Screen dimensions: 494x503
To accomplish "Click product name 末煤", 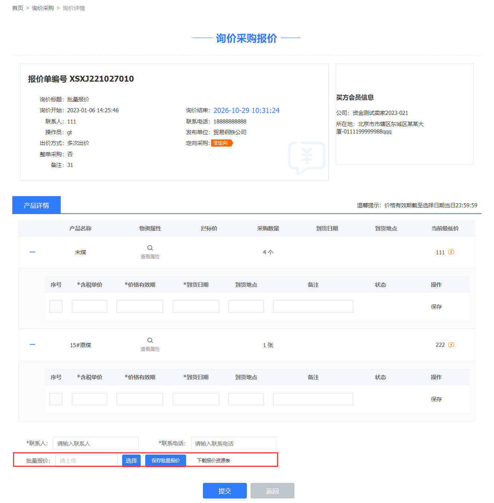I will [x=80, y=252].
